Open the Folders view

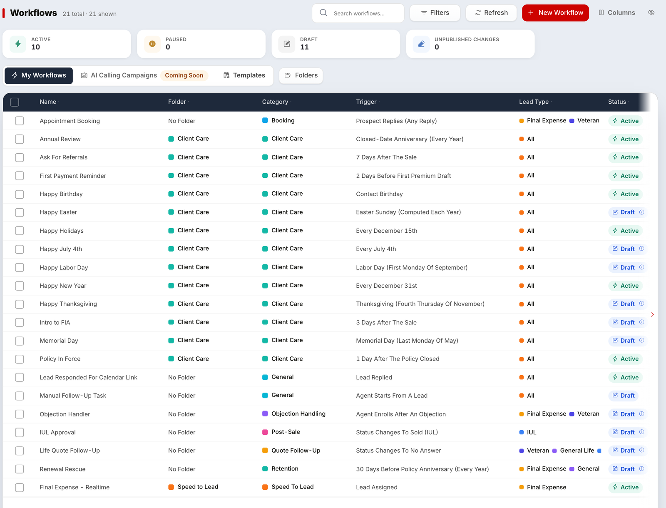[301, 75]
